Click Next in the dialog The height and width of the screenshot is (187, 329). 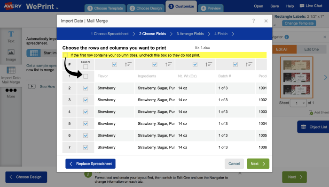coord(258,164)
